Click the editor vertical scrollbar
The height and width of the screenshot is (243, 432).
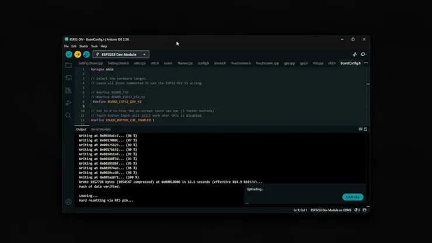tap(368, 96)
